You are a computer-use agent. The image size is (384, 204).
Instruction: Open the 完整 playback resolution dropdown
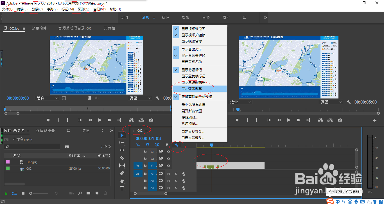click(x=140, y=98)
